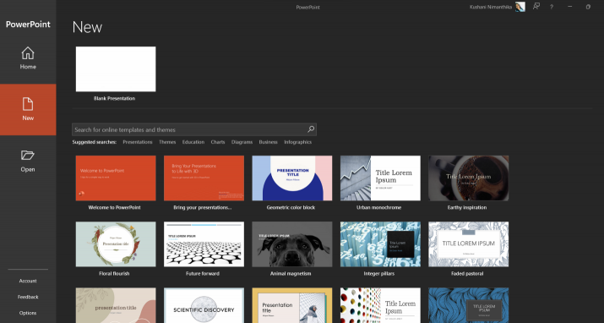
Task: Select Earthy inspiration template
Action: [x=468, y=178]
